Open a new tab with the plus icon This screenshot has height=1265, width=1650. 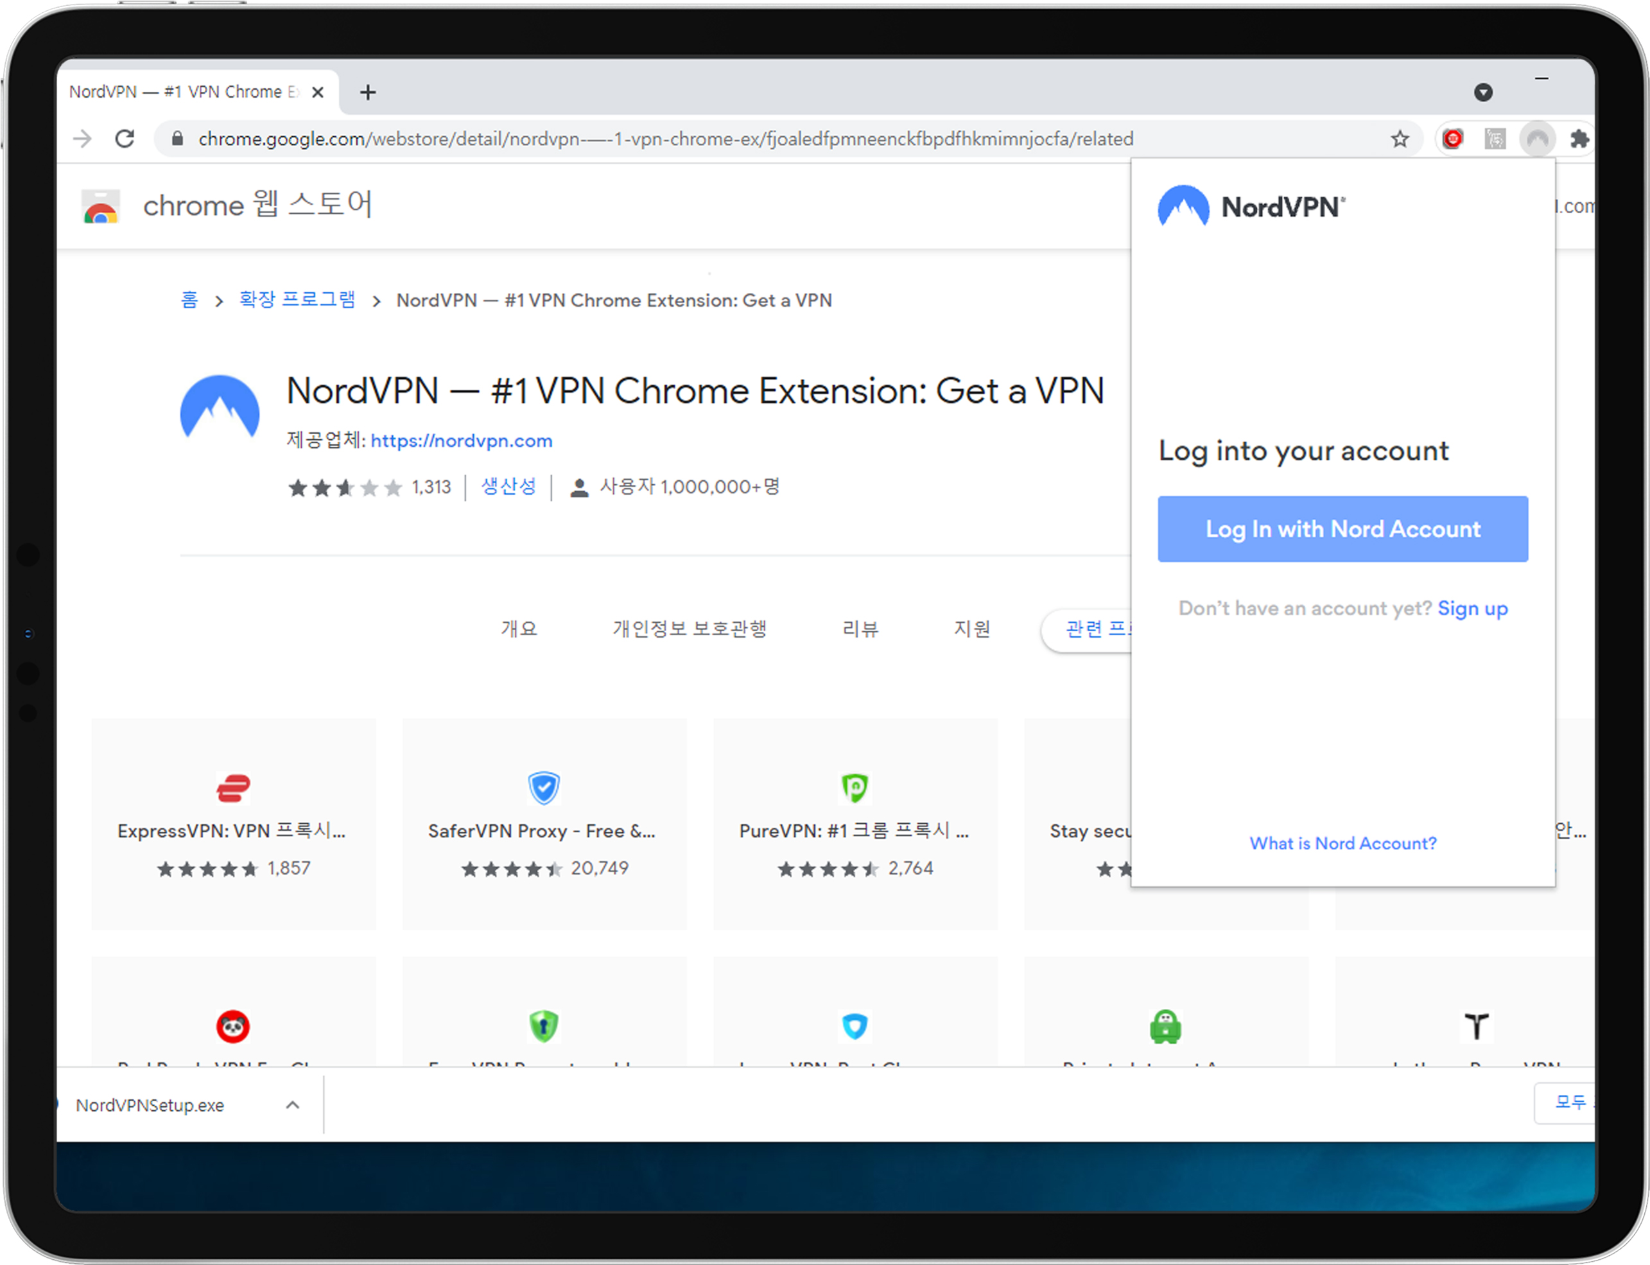367,92
